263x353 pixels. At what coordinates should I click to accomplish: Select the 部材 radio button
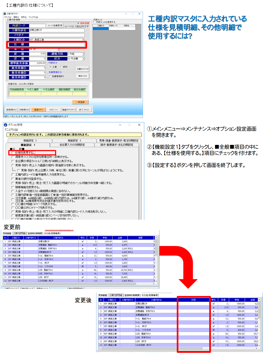pyautogui.click(x=61, y=67)
